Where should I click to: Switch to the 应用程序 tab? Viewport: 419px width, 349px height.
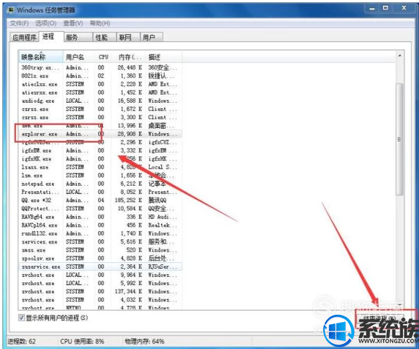pos(24,37)
